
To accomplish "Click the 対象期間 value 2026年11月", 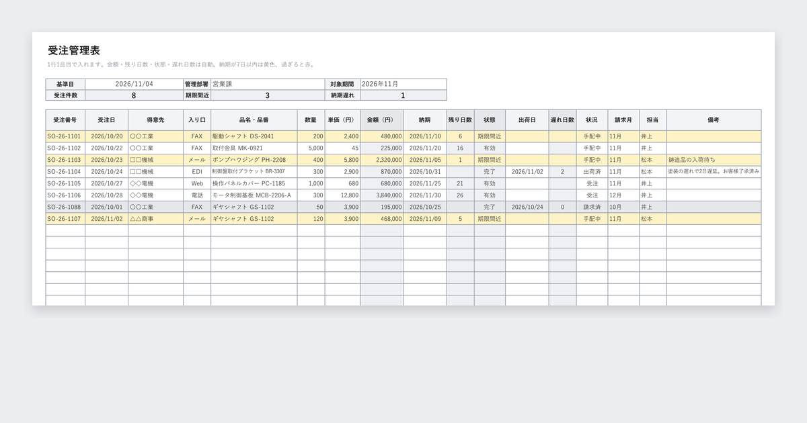I will pyautogui.click(x=403, y=85).
